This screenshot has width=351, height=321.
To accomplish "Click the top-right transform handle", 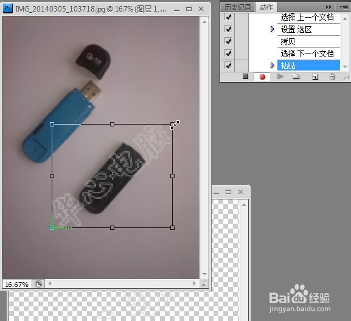I will pyautogui.click(x=172, y=124).
